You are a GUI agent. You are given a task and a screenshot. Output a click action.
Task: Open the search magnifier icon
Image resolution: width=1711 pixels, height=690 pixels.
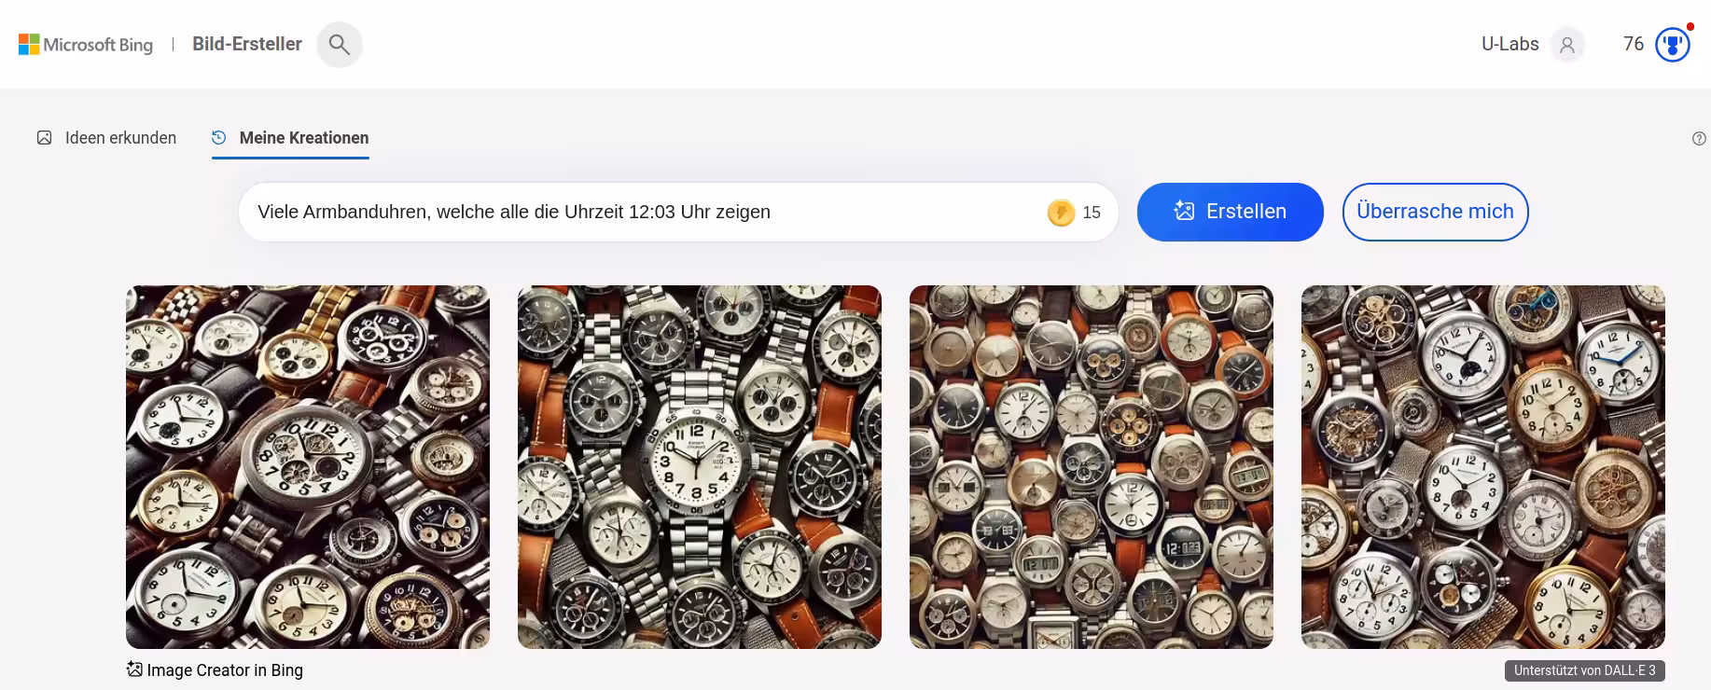(x=340, y=45)
